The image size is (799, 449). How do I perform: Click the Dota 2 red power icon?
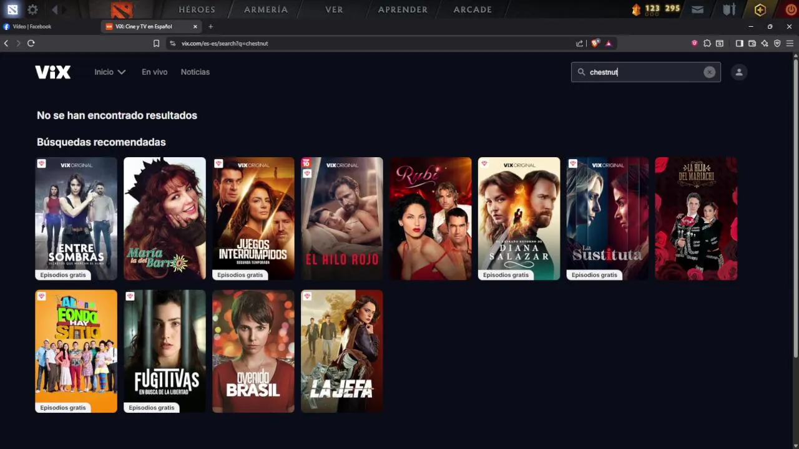[791, 9]
